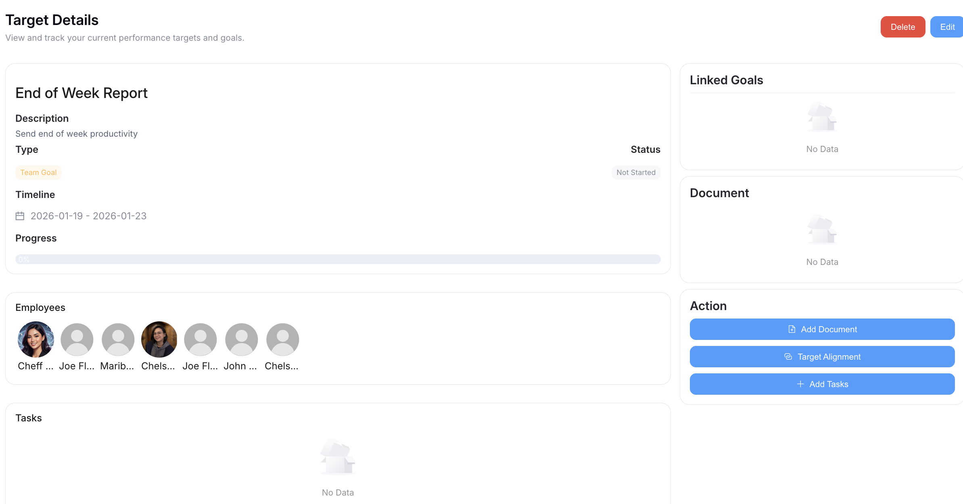Click the Add Tasks button
The width and height of the screenshot is (963, 504).
tap(822, 384)
